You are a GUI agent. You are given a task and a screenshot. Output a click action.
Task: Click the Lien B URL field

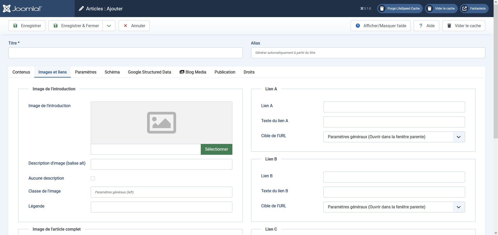pyautogui.click(x=394, y=177)
